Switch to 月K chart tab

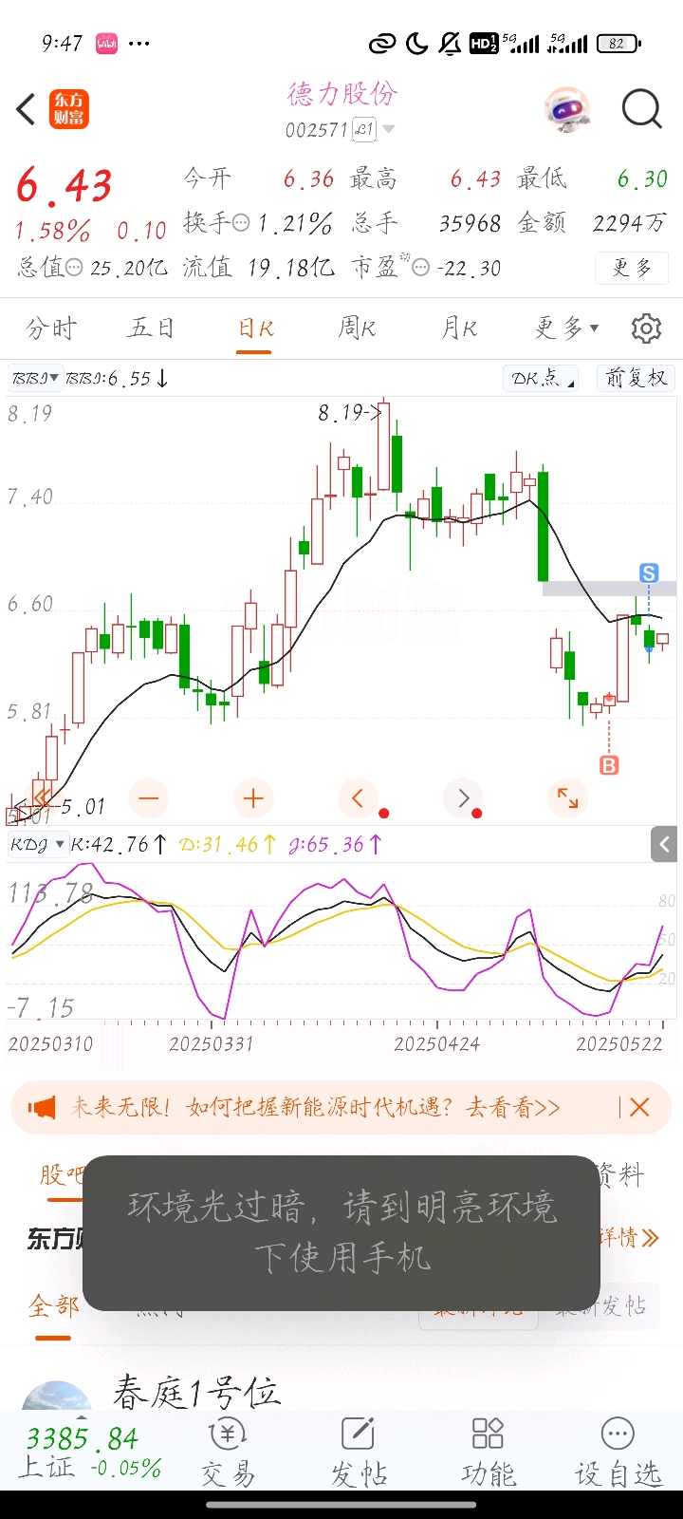[459, 328]
